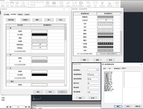Select the 其他预定义 tab in pattern palette
Screen dimensions: 143x109
tap(117, 68)
